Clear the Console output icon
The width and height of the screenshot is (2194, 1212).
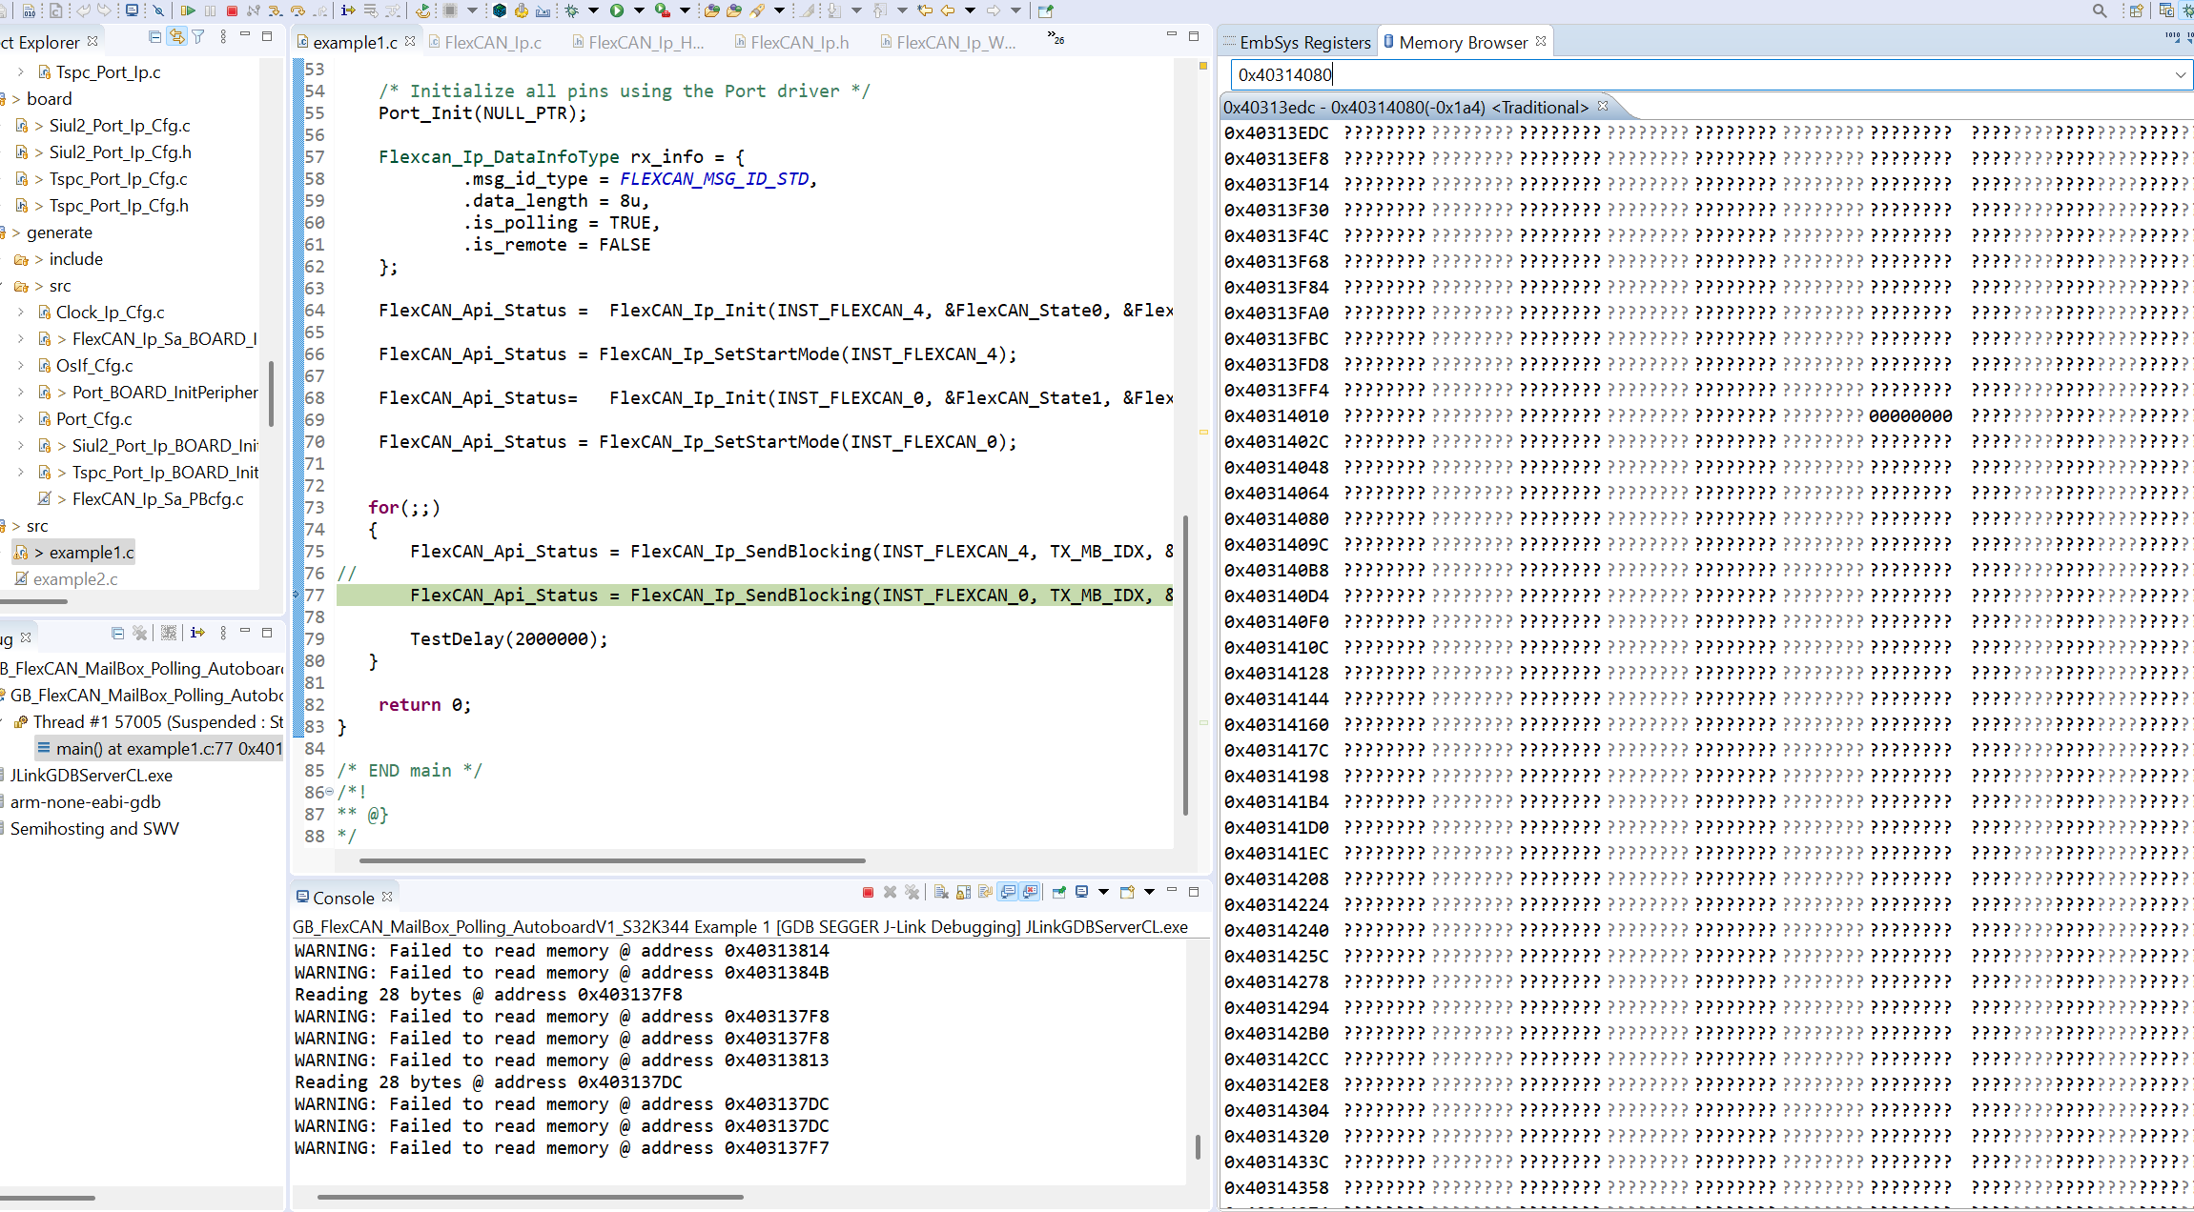coord(941,892)
